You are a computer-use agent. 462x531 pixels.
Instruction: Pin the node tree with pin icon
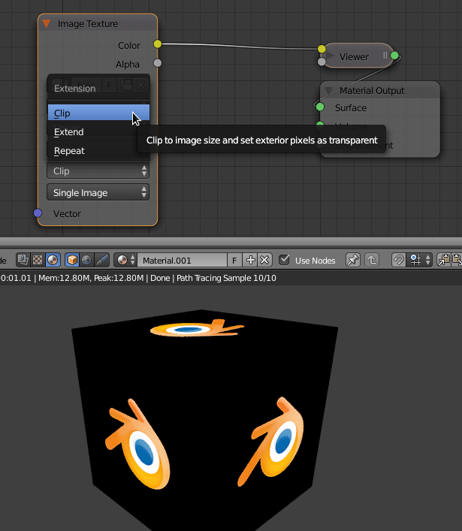point(352,260)
